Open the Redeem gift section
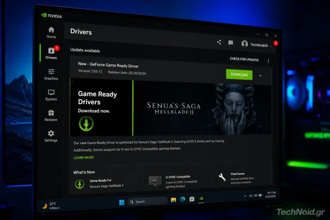Viewport: 330px width, 220px height. pyautogui.click(x=51, y=116)
